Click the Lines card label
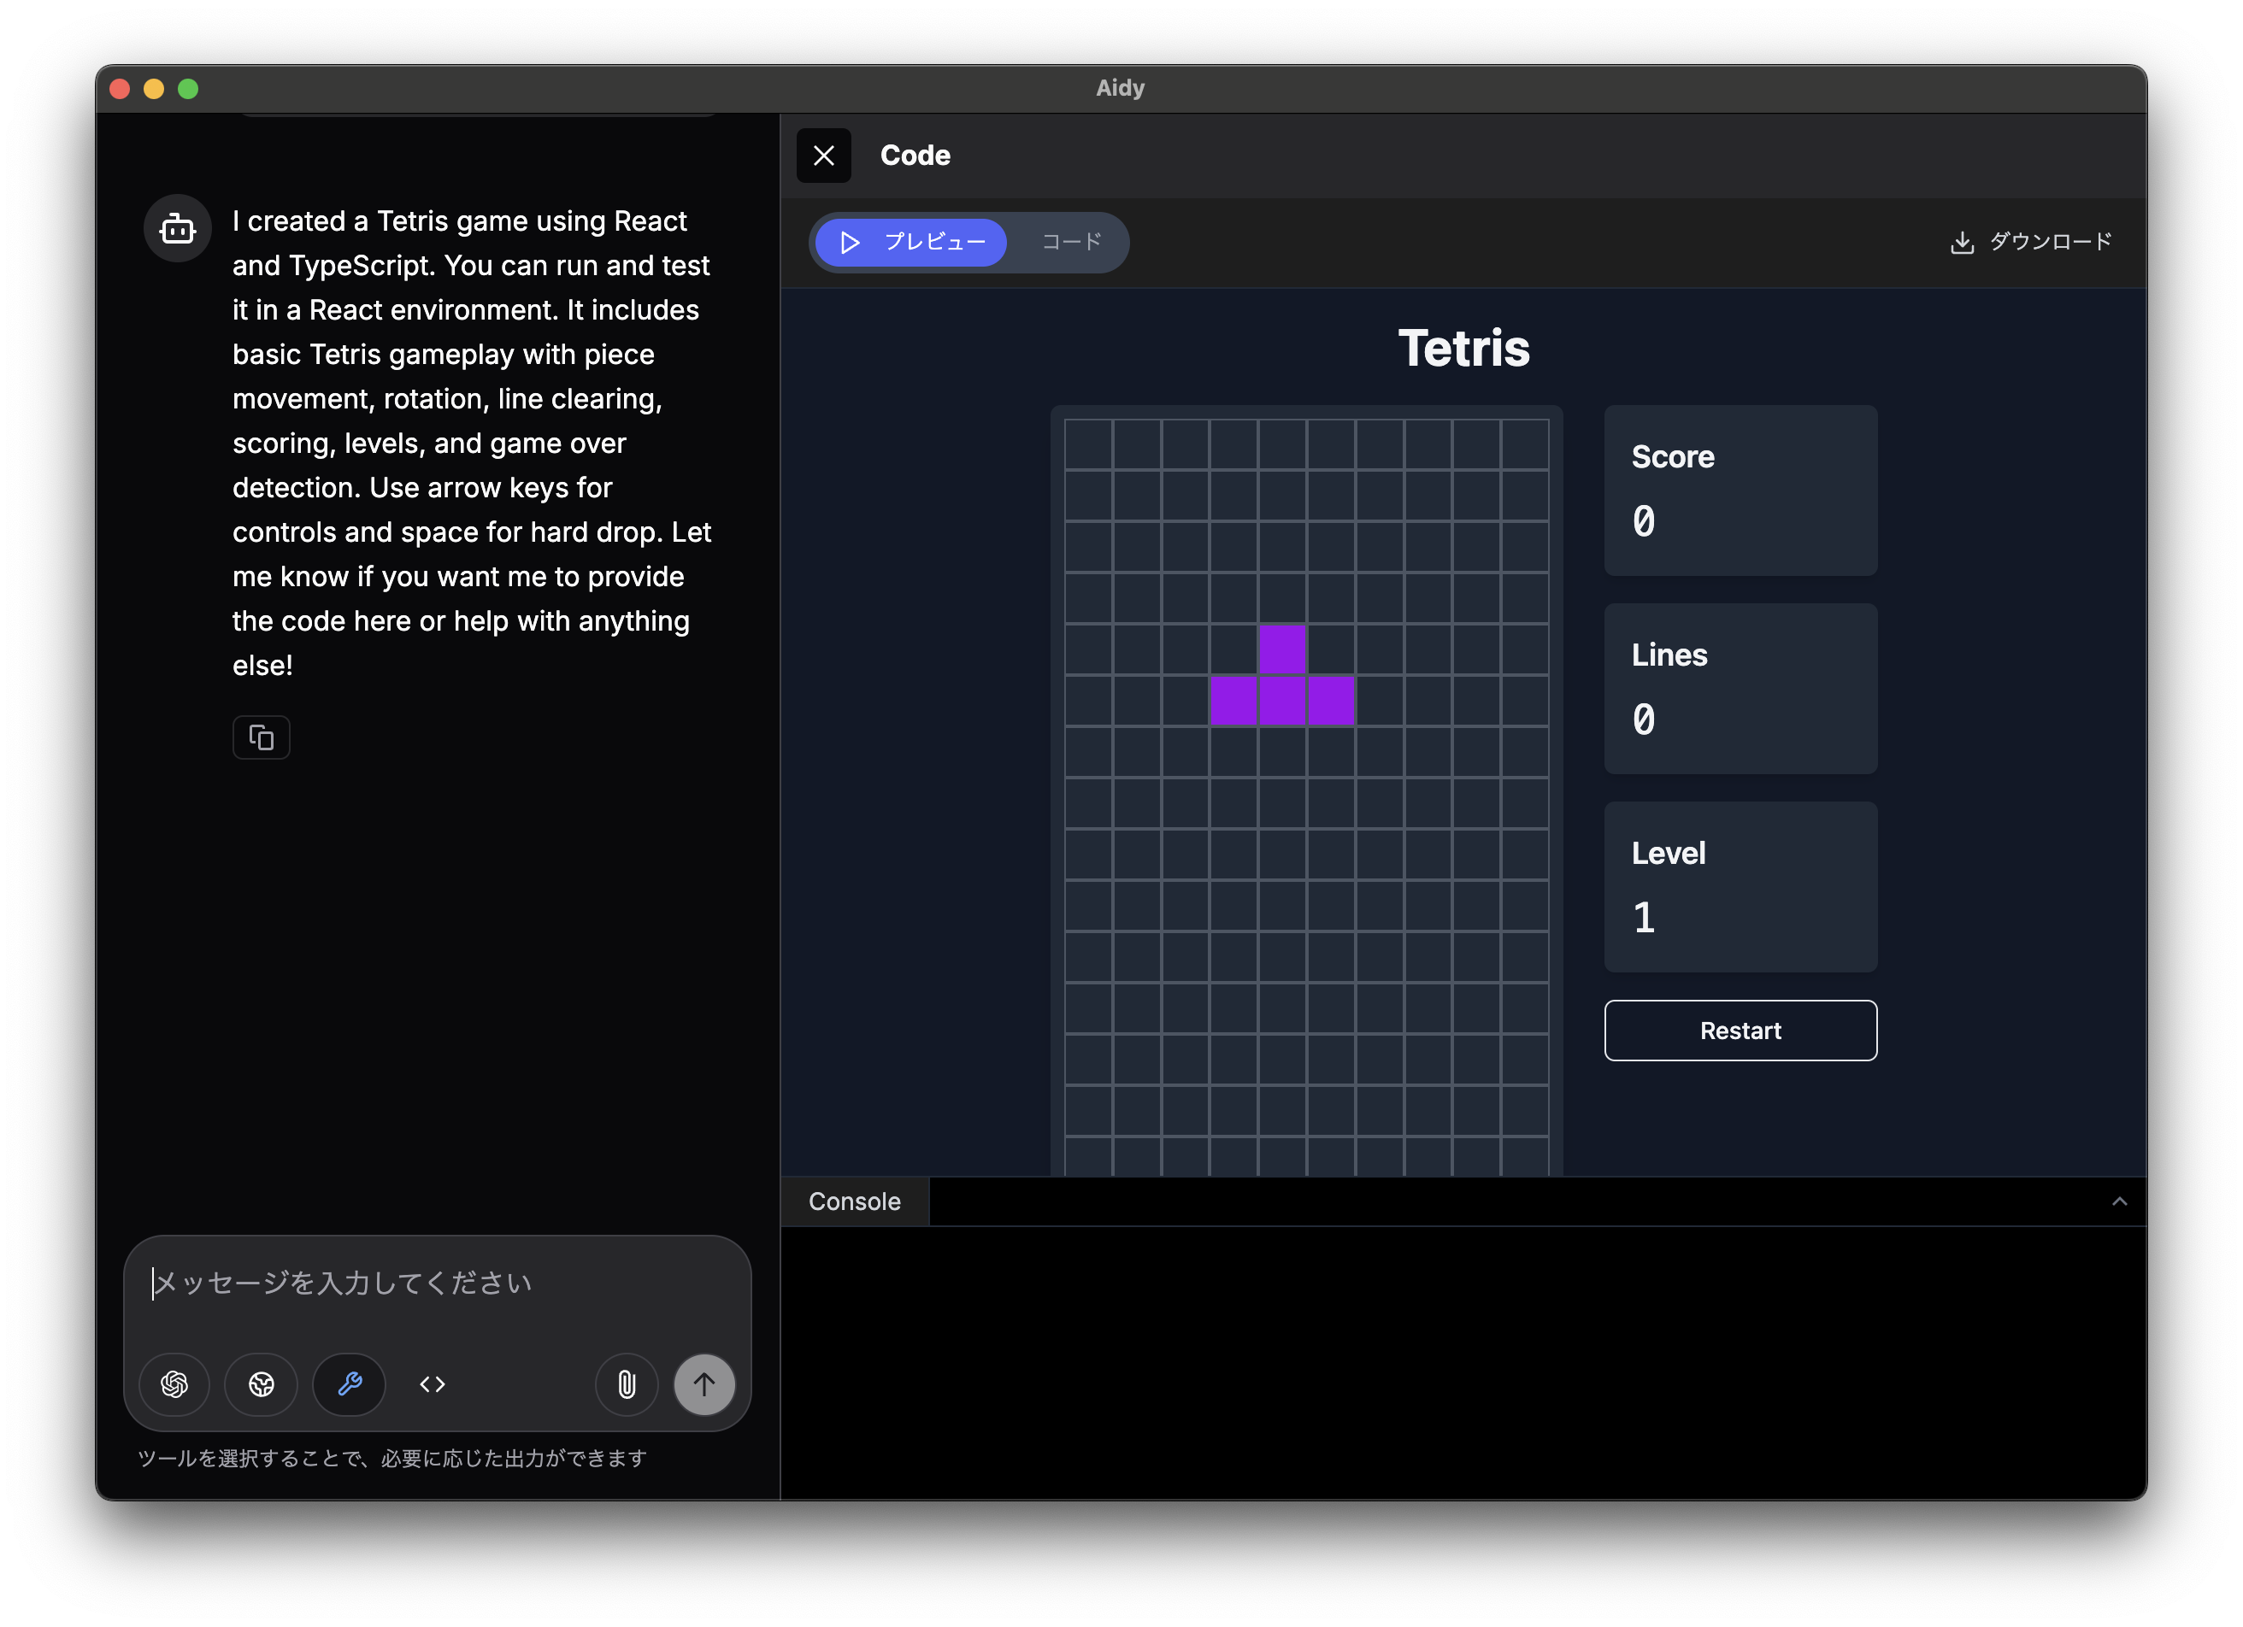The height and width of the screenshot is (1627, 2243). click(x=1669, y=655)
